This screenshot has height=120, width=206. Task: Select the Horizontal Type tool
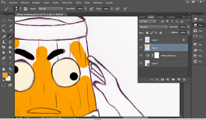pyautogui.click(x=10, y=58)
